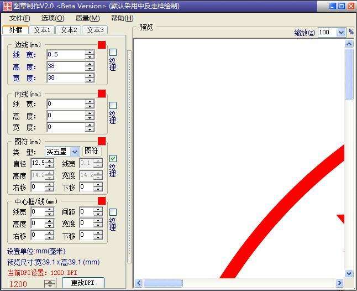This screenshot has height=291, width=357.
Task: Click the 更改DPI button
Action: click(x=83, y=283)
